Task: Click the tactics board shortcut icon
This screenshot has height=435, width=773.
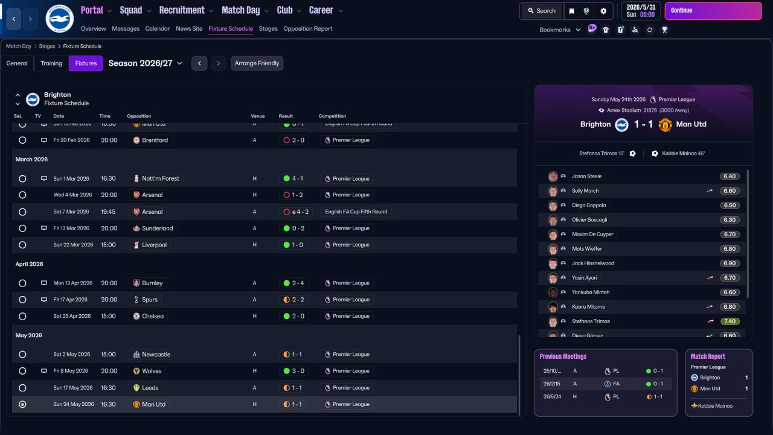Action: click(620, 30)
